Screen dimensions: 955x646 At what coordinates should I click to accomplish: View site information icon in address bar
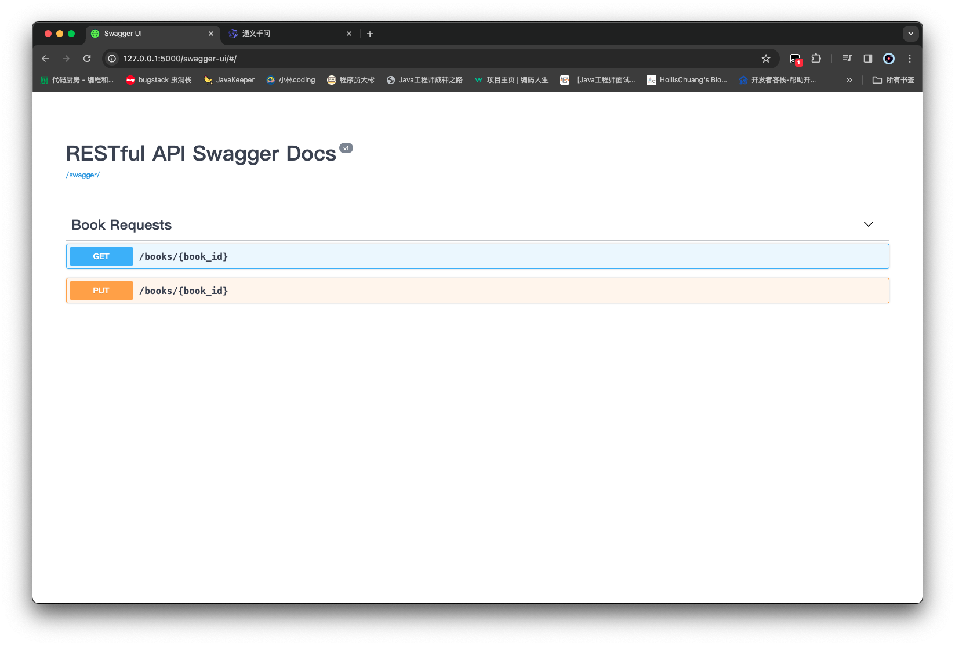tap(112, 59)
